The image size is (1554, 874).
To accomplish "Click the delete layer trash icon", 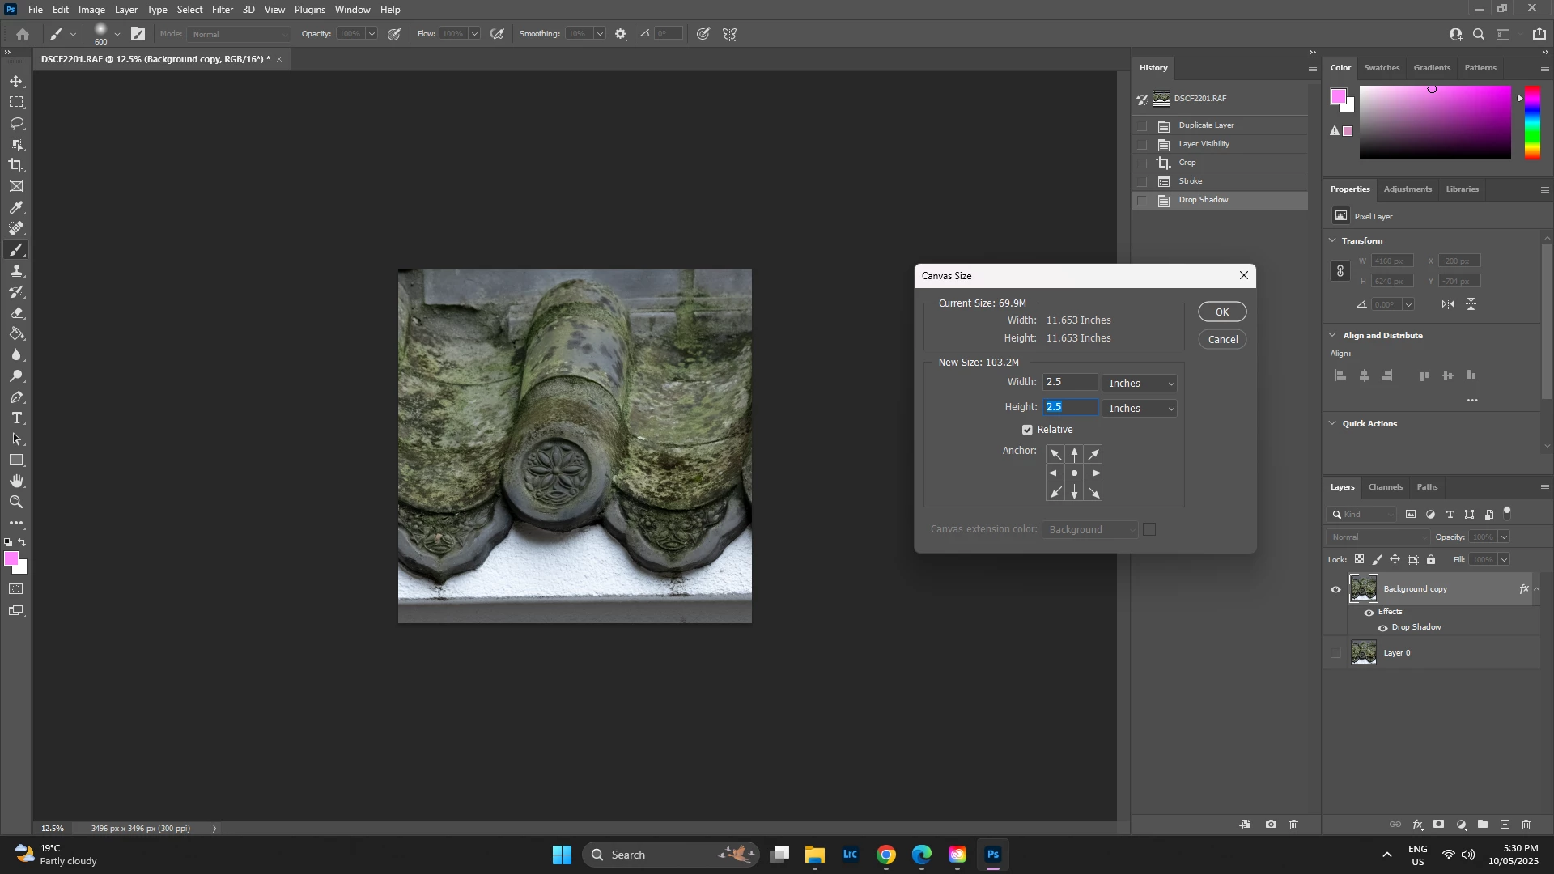I will coord(1526,825).
